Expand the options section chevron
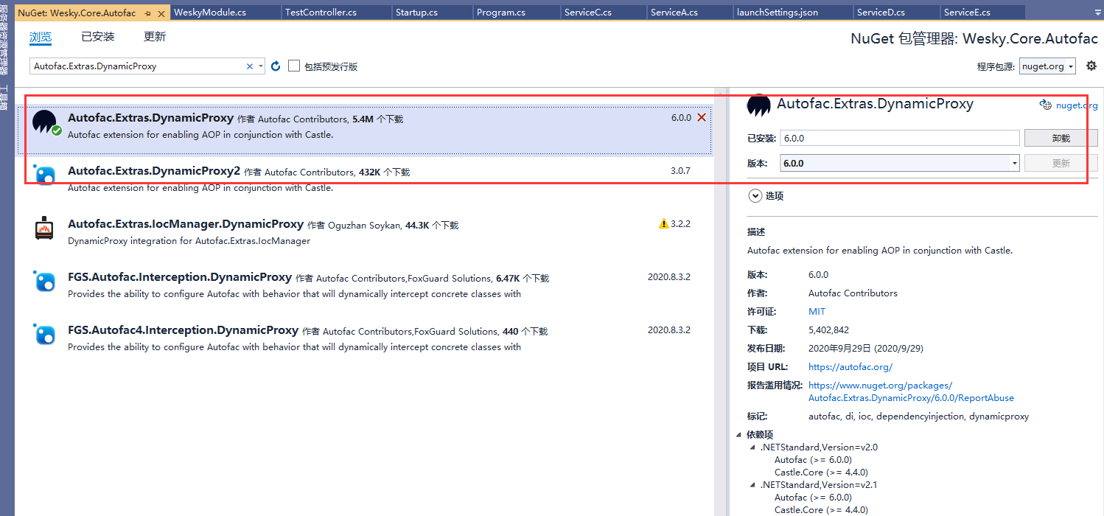This screenshot has height=516, width=1104. click(x=755, y=196)
